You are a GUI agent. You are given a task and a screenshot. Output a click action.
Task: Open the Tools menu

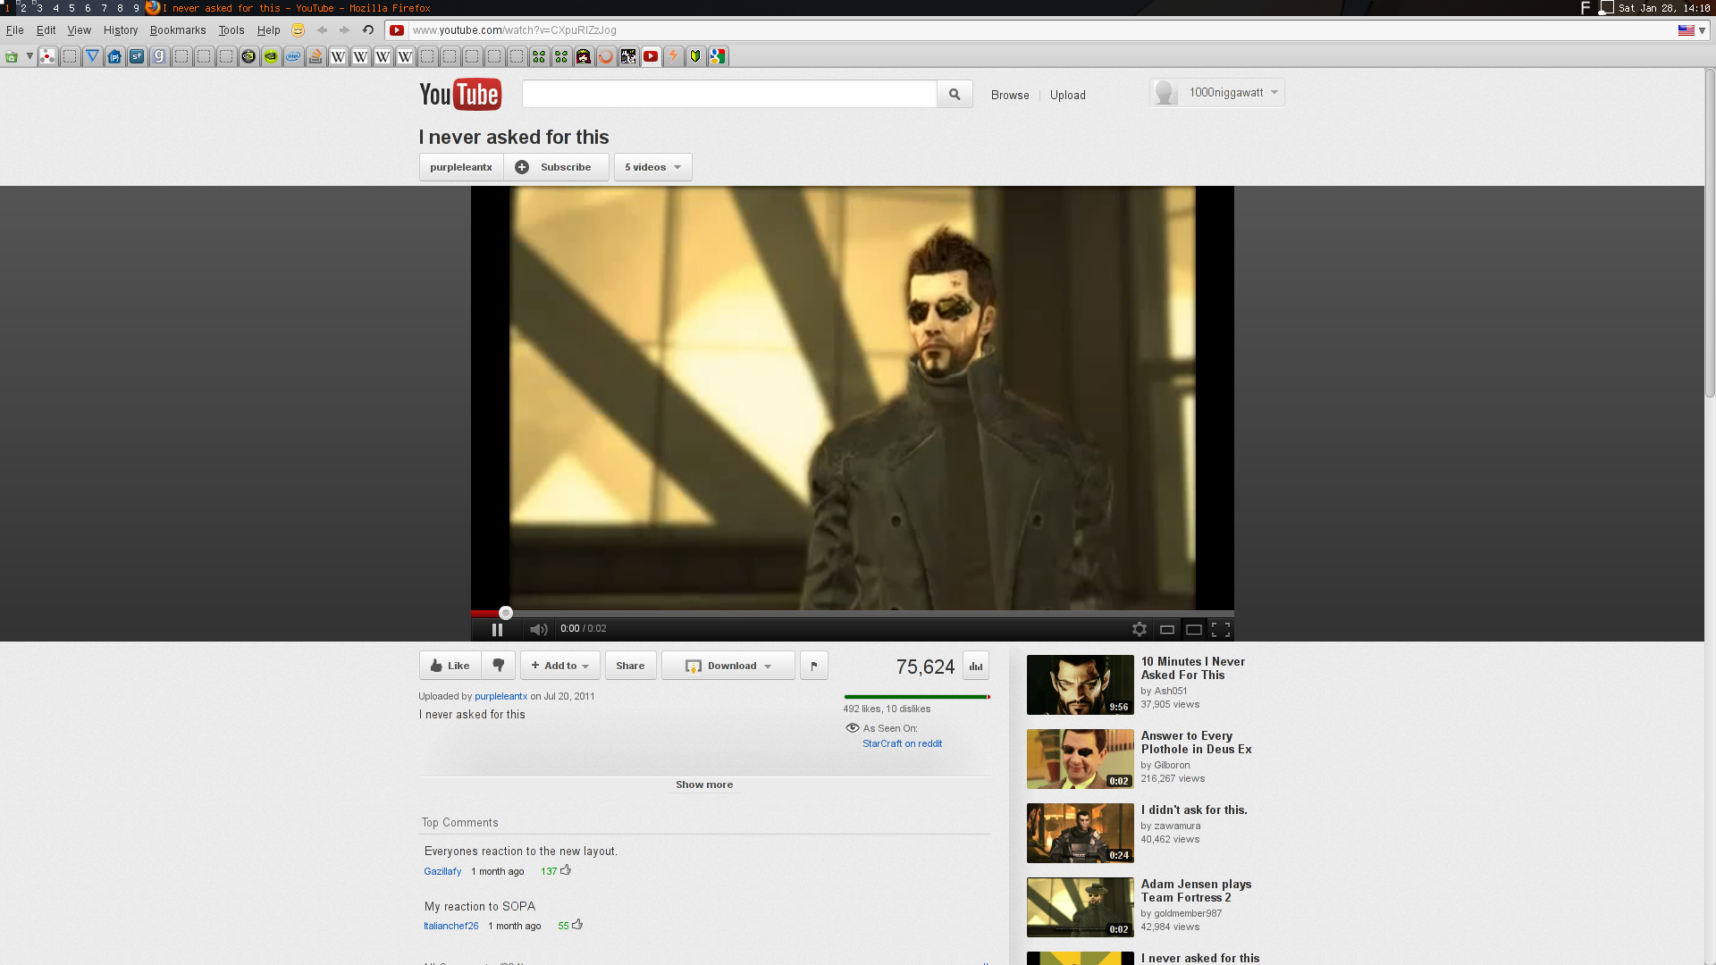[231, 30]
